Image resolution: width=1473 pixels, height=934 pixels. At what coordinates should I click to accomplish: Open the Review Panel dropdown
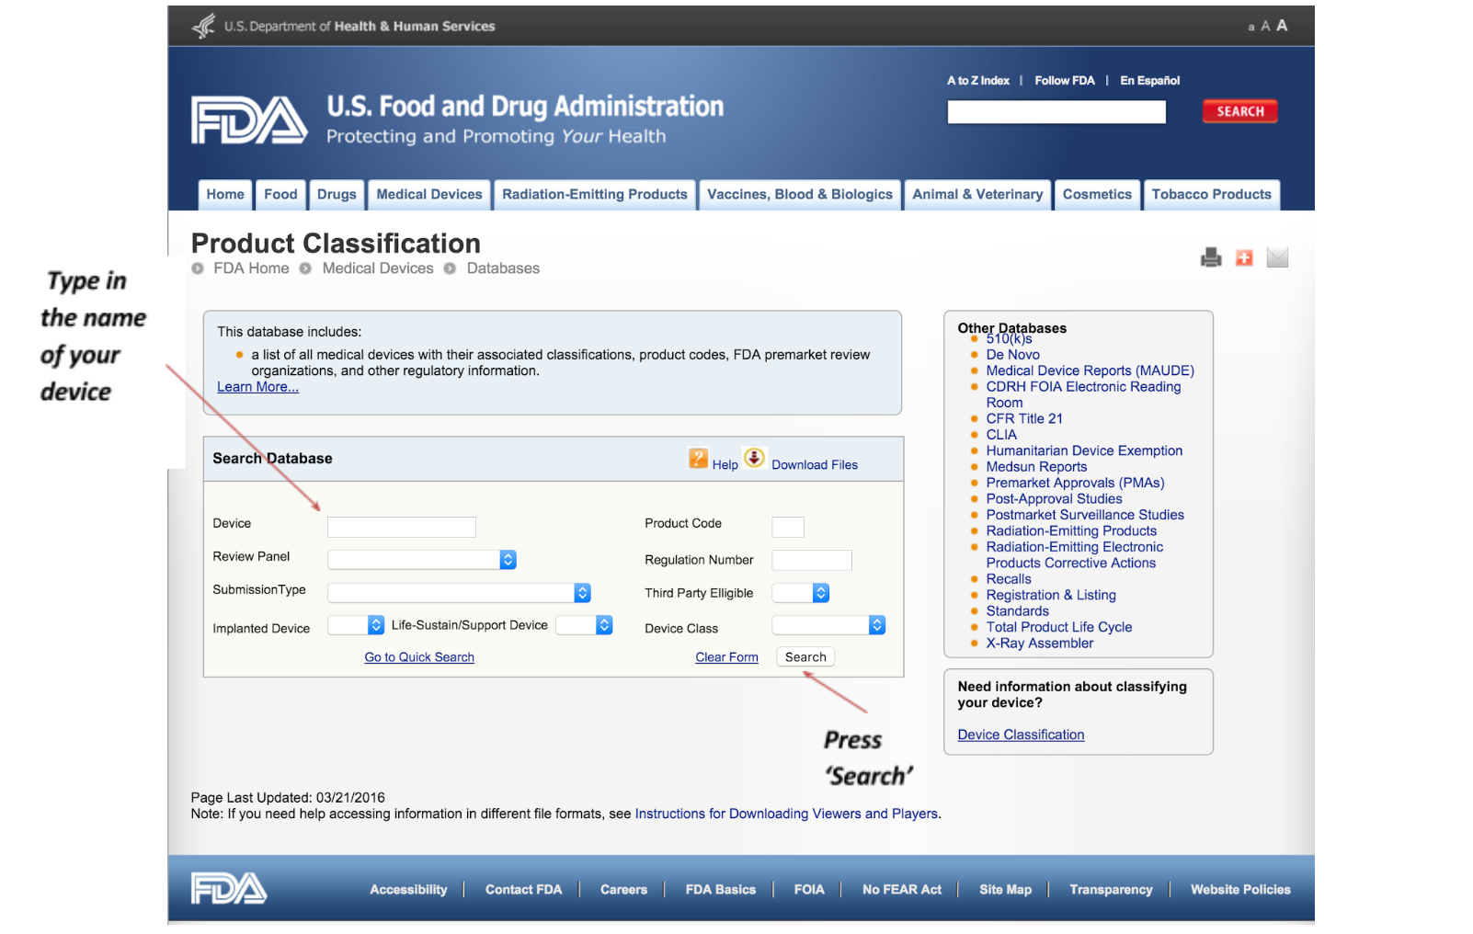pyautogui.click(x=422, y=560)
